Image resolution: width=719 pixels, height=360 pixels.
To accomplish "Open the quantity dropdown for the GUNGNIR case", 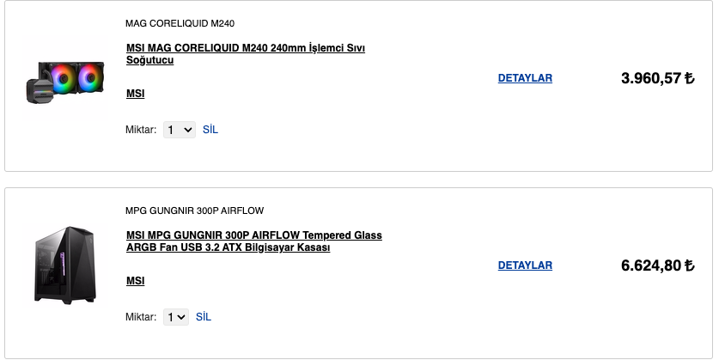I will [x=176, y=317].
